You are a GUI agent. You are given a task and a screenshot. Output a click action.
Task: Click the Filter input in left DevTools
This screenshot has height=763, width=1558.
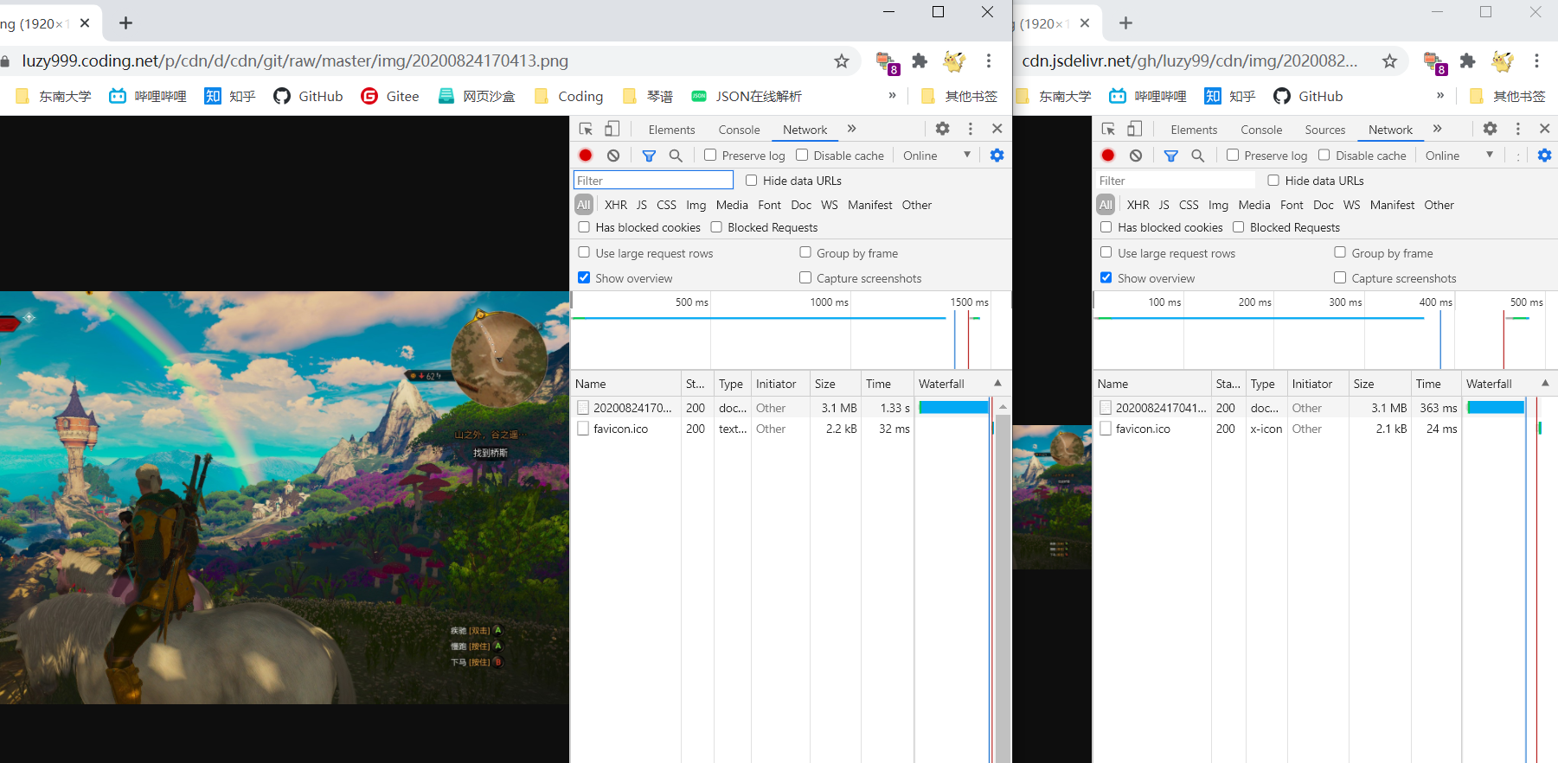click(653, 180)
